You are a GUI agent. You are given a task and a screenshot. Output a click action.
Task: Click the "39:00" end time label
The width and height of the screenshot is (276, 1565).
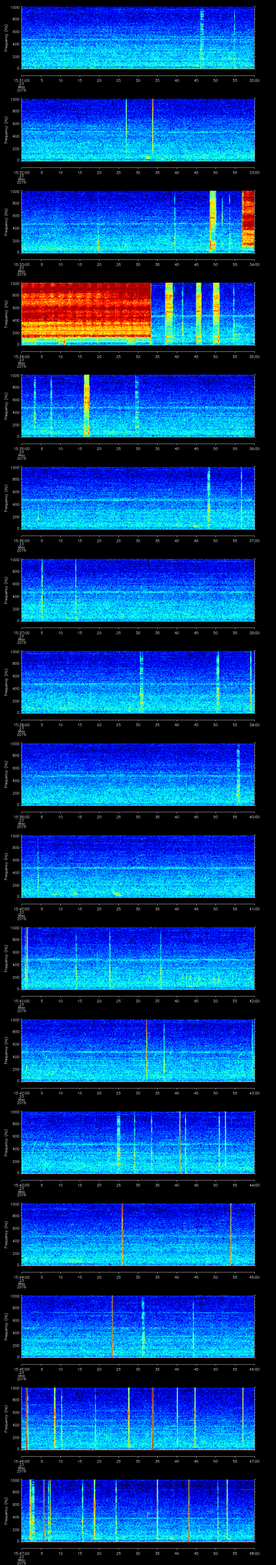[x=254, y=725]
